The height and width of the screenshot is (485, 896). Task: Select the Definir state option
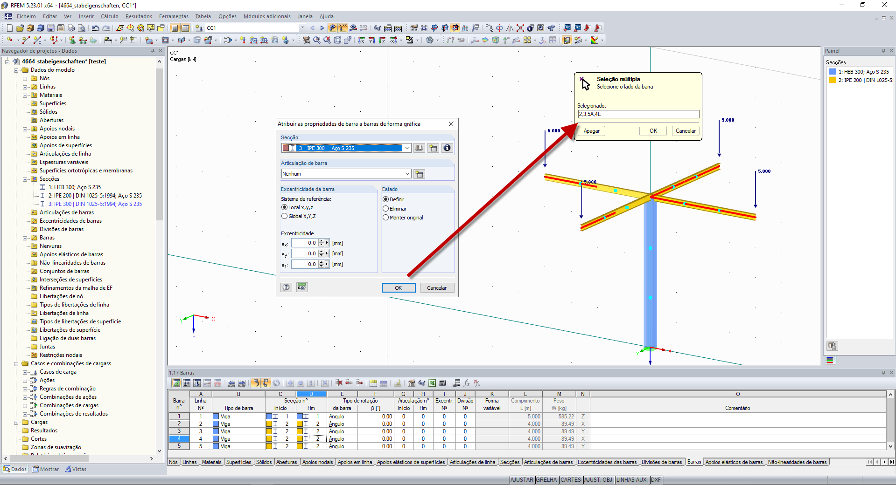coord(385,199)
